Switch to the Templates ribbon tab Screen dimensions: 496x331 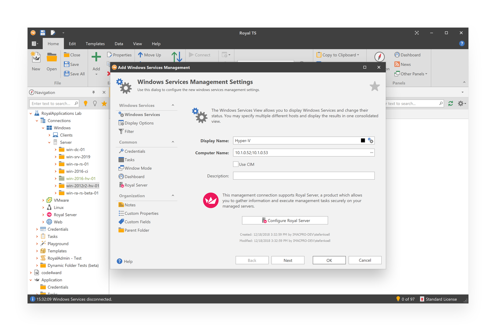[x=95, y=43]
